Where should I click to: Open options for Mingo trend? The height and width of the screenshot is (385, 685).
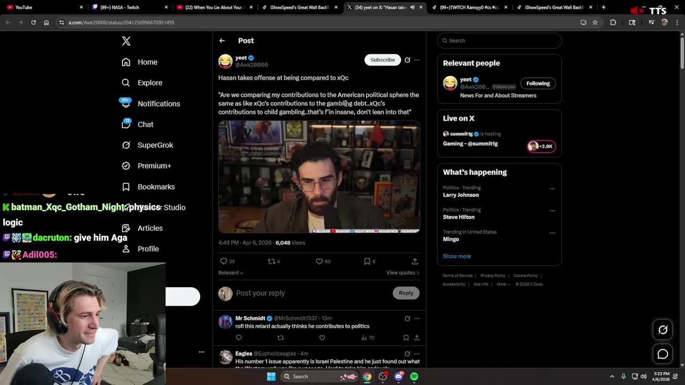click(x=552, y=233)
